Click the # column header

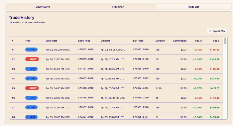point(13,41)
